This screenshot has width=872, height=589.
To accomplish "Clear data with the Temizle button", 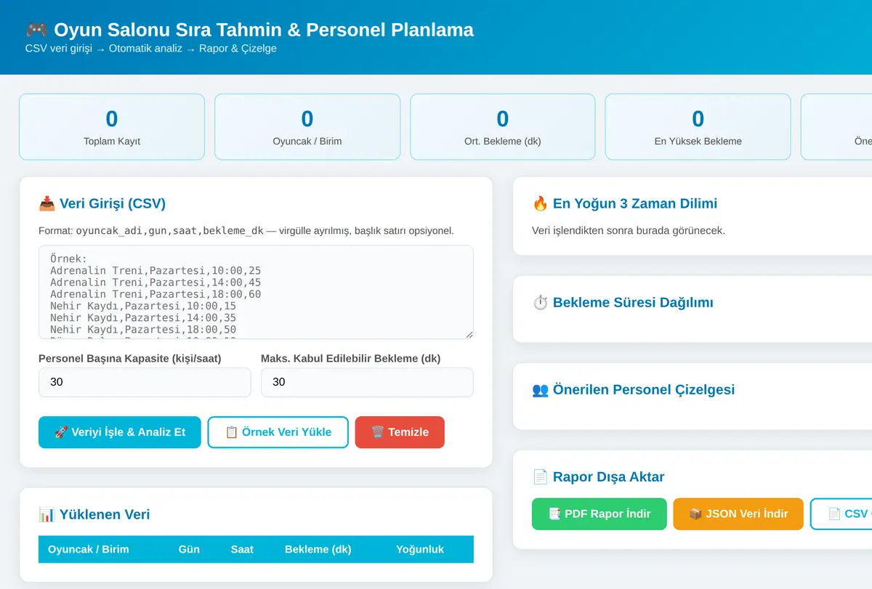I will pos(400,432).
